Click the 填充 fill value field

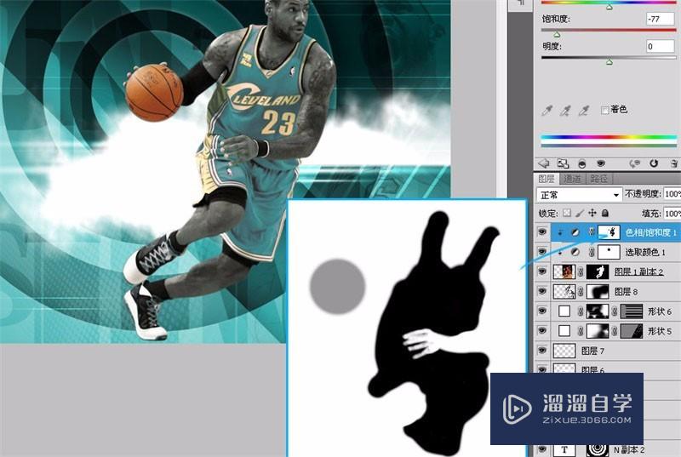672,213
